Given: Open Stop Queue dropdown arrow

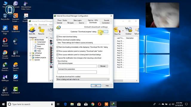Looking at the screenshot, I should 123,31.
